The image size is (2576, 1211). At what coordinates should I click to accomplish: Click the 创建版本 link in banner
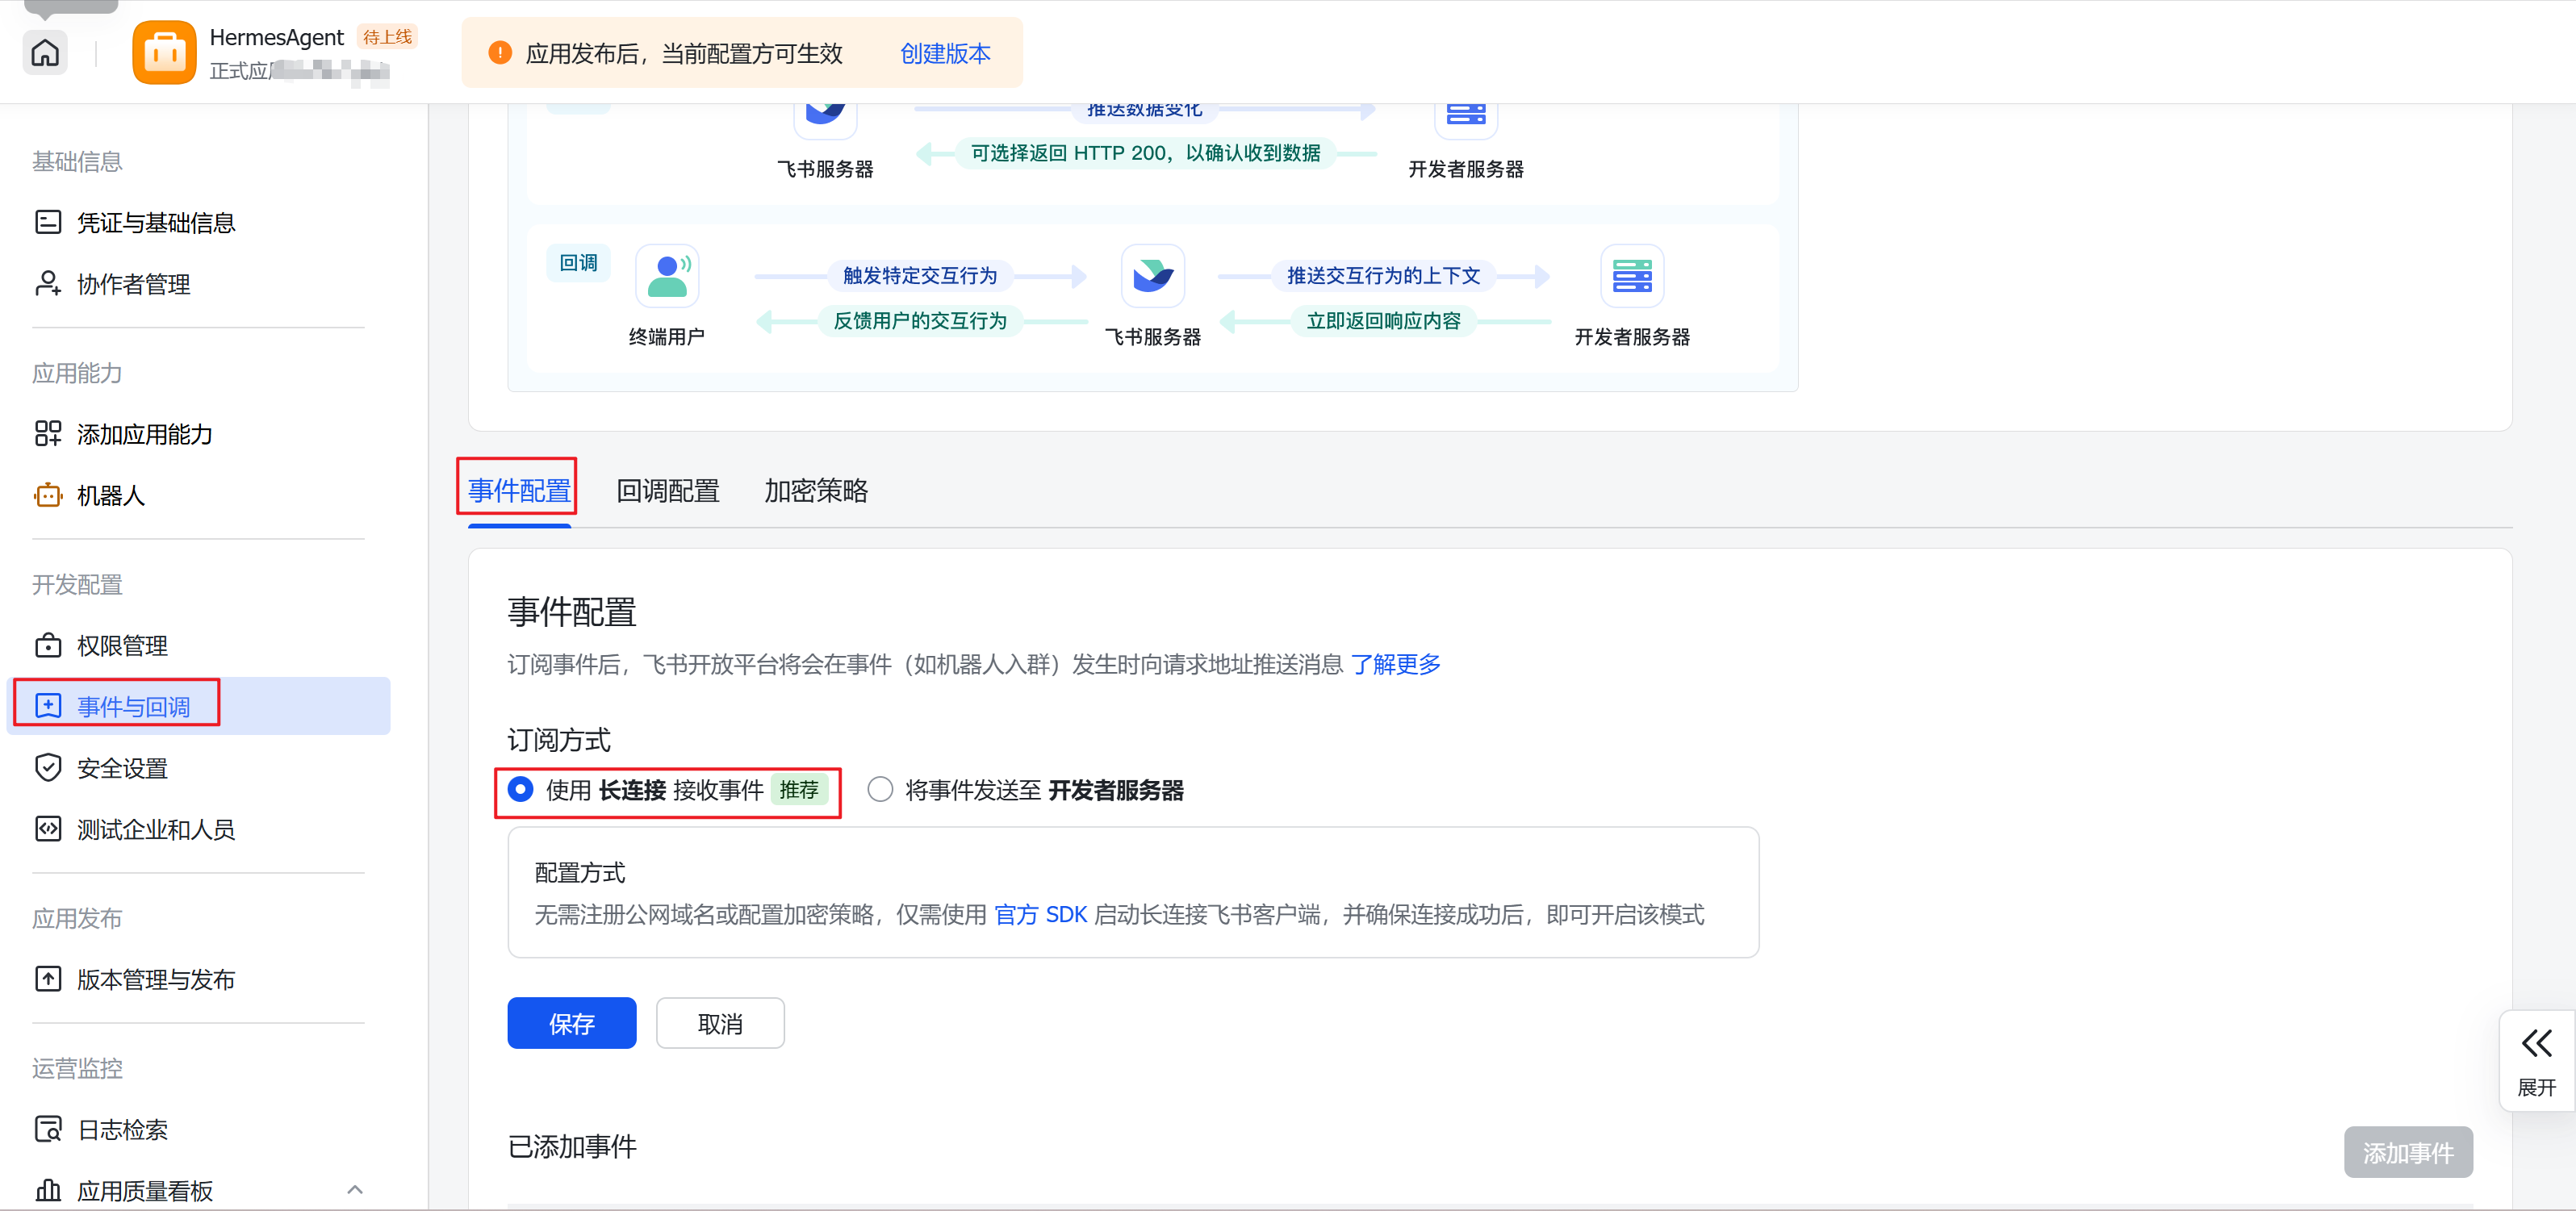[945, 53]
